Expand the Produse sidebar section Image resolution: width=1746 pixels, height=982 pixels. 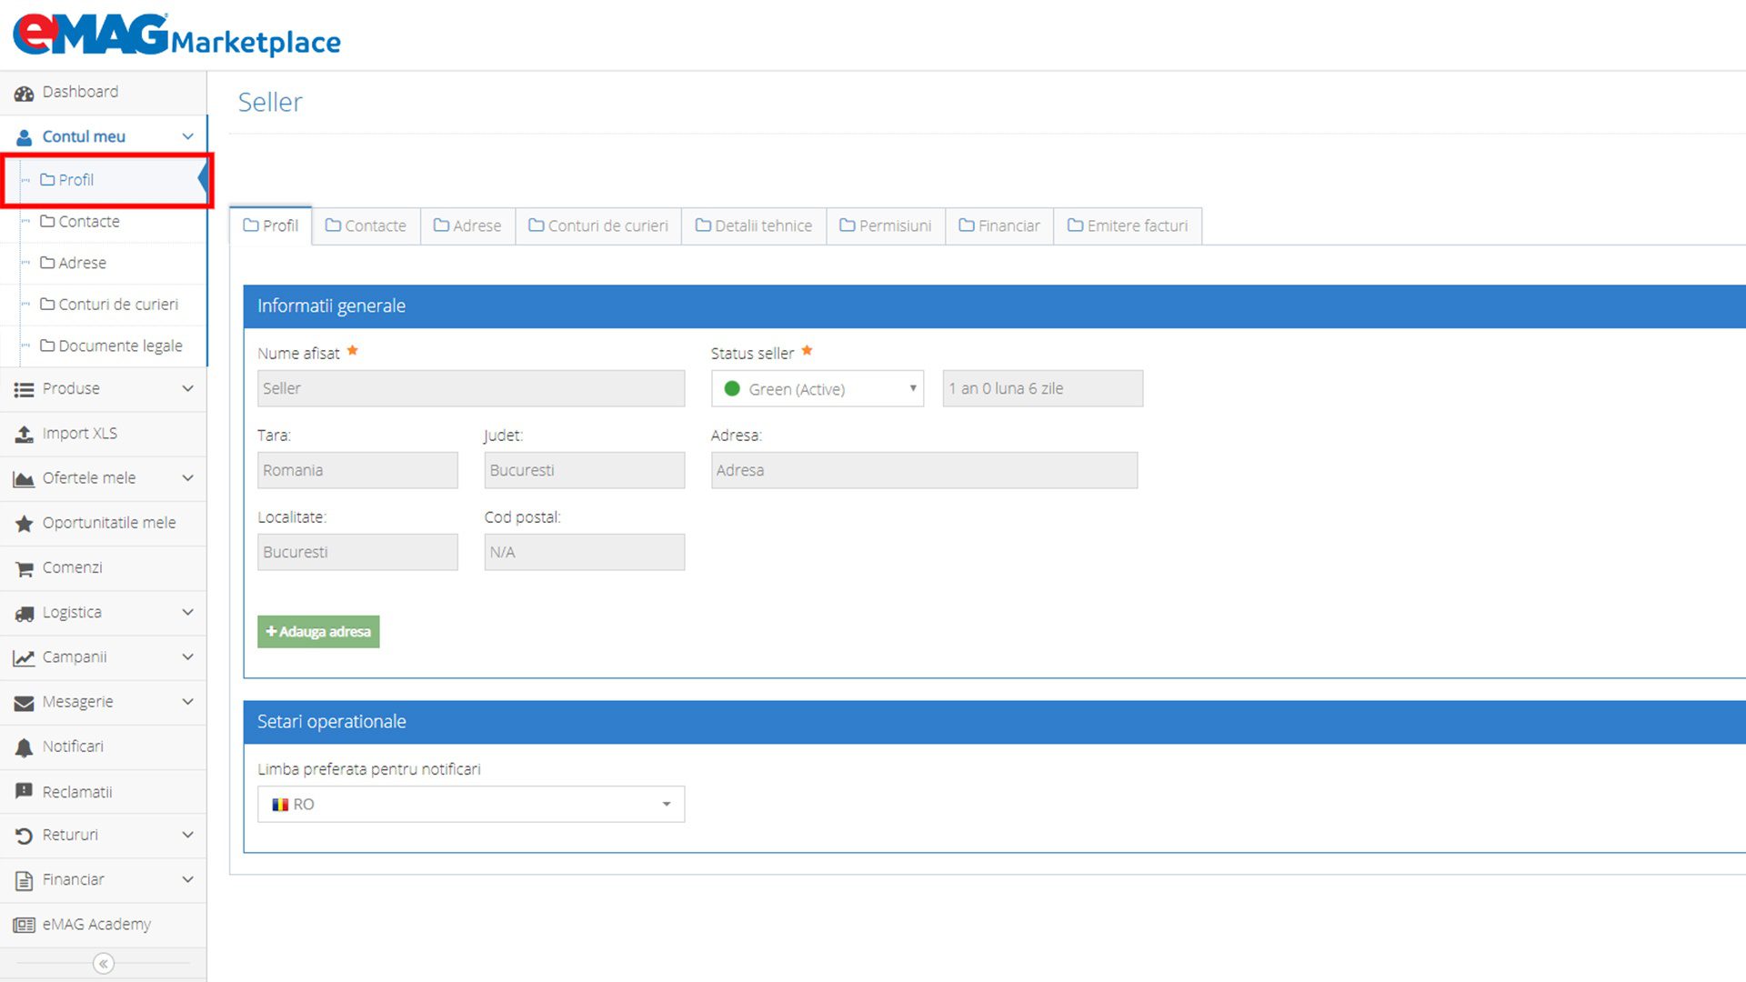pos(71,388)
